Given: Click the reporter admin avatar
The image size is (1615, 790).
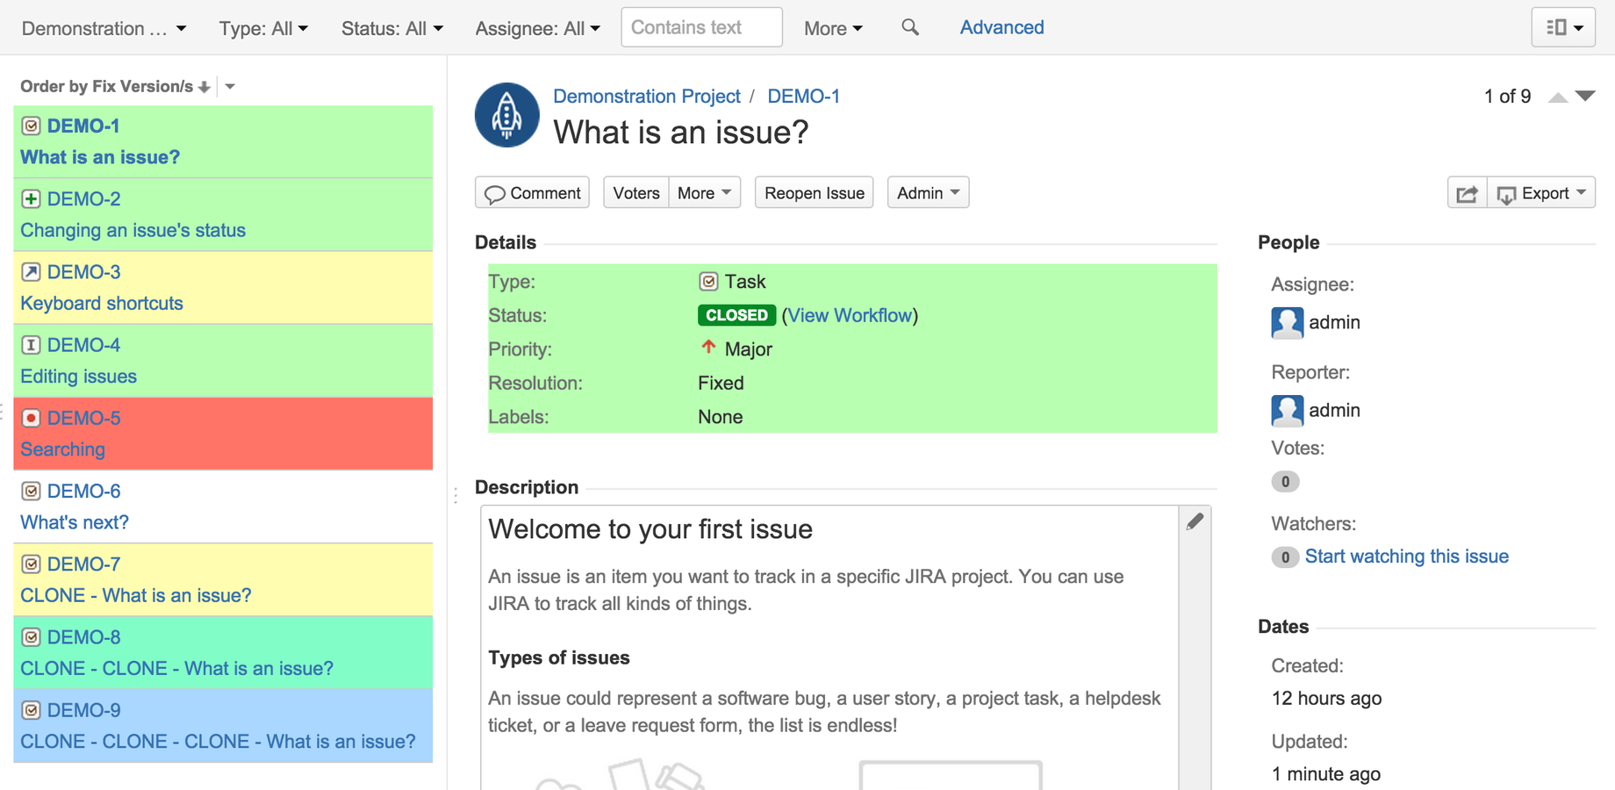Looking at the screenshot, I should (1287, 410).
